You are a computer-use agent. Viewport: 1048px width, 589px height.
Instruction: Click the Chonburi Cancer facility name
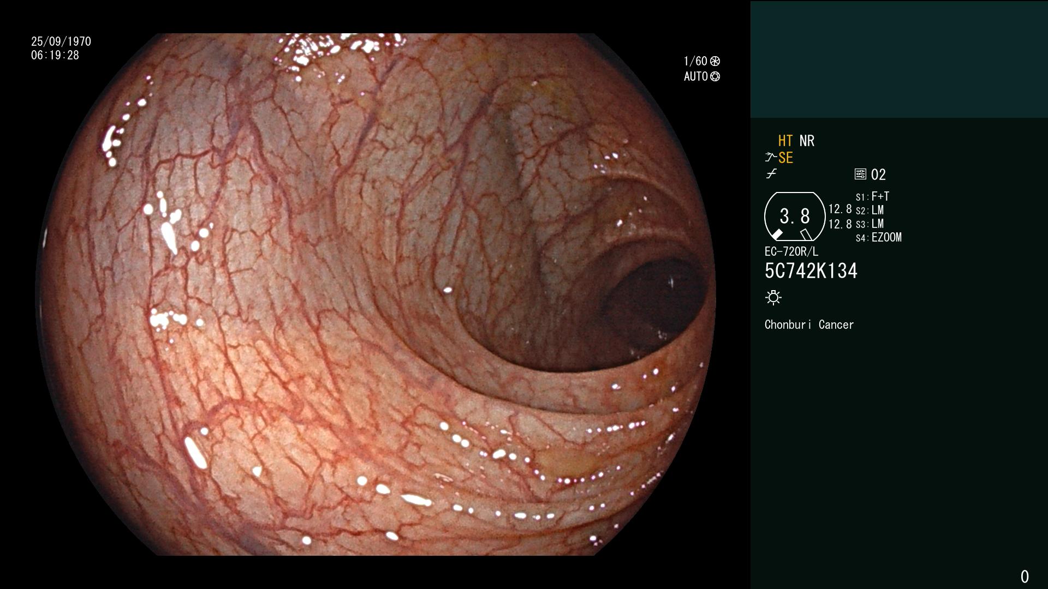click(x=809, y=324)
